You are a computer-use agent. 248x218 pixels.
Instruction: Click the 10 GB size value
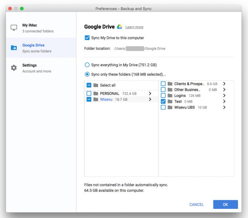202,108
